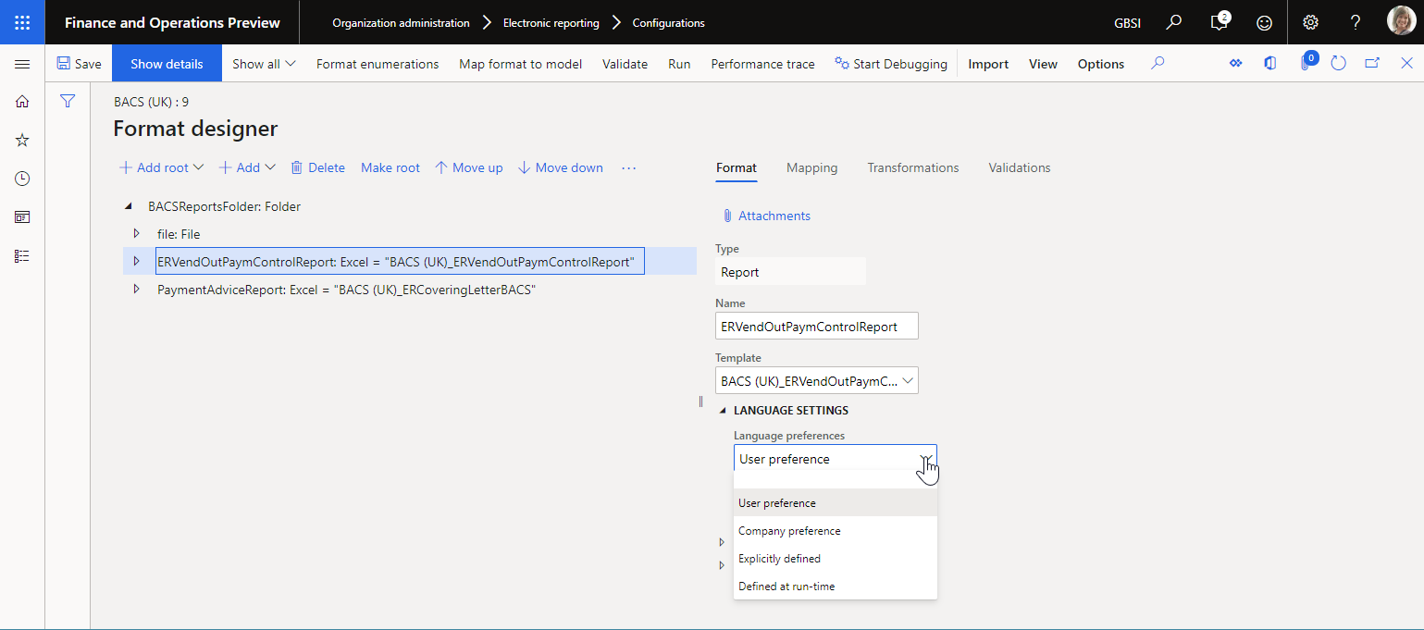1424x630 pixels.
Task: Open Format enumerations
Action: pos(378,64)
